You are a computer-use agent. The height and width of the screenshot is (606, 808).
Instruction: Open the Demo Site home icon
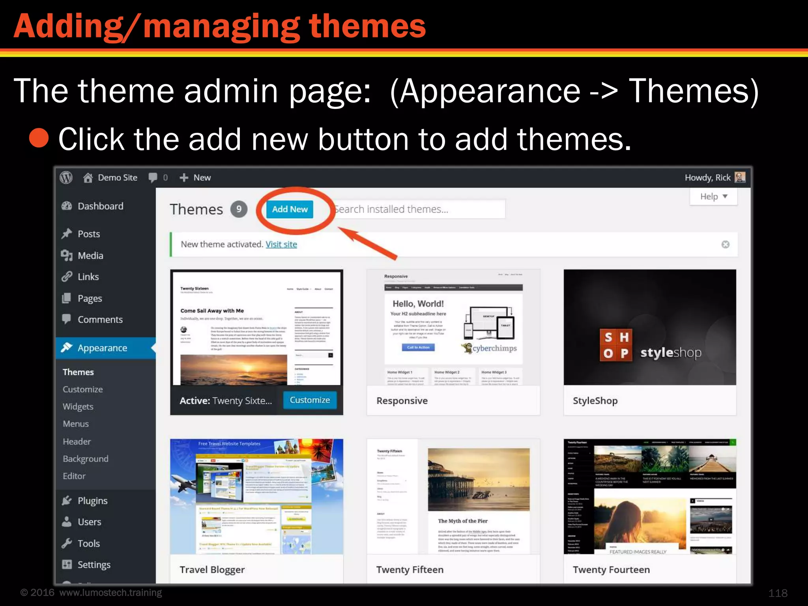[x=88, y=178]
